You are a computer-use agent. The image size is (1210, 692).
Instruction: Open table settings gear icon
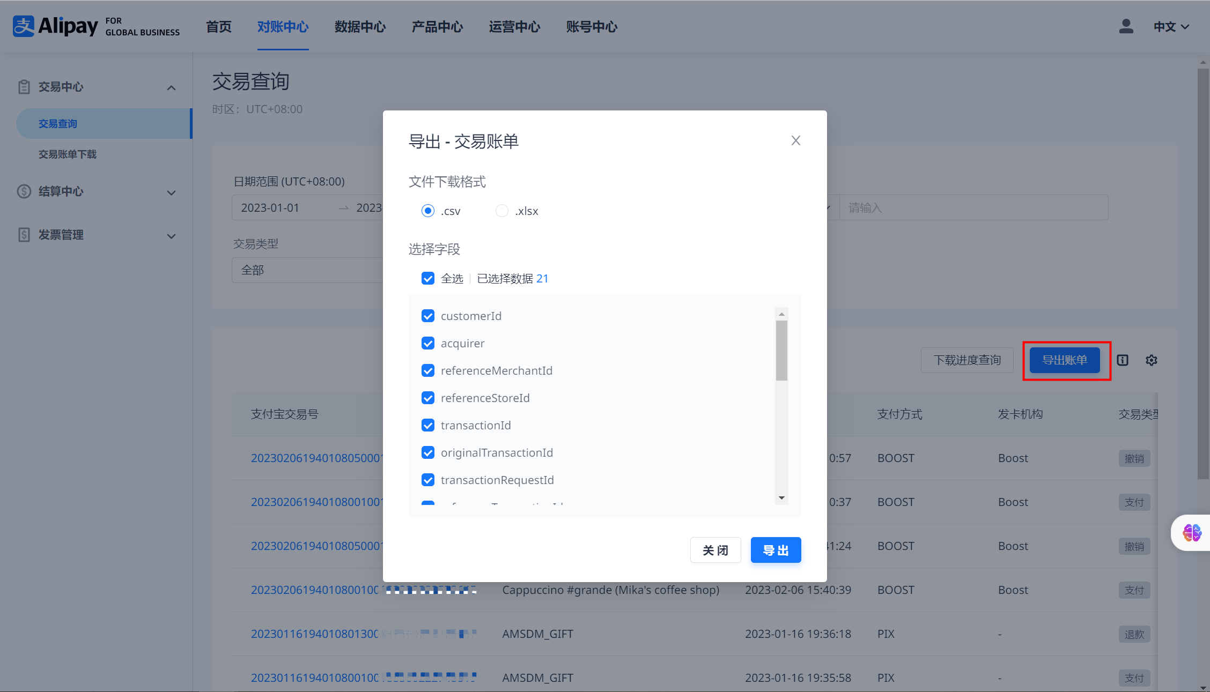[x=1152, y=360]
